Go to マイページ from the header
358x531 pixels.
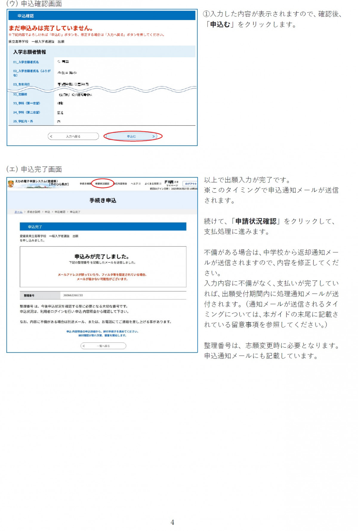coord(172,186)
